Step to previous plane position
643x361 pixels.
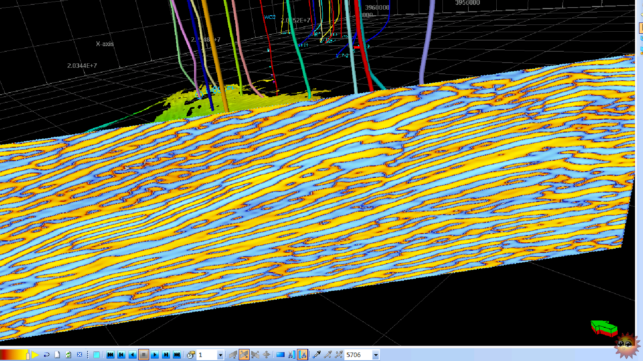point(121,355)
